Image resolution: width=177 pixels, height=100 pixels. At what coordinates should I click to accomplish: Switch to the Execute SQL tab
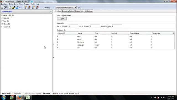click(x=79, y=11)
